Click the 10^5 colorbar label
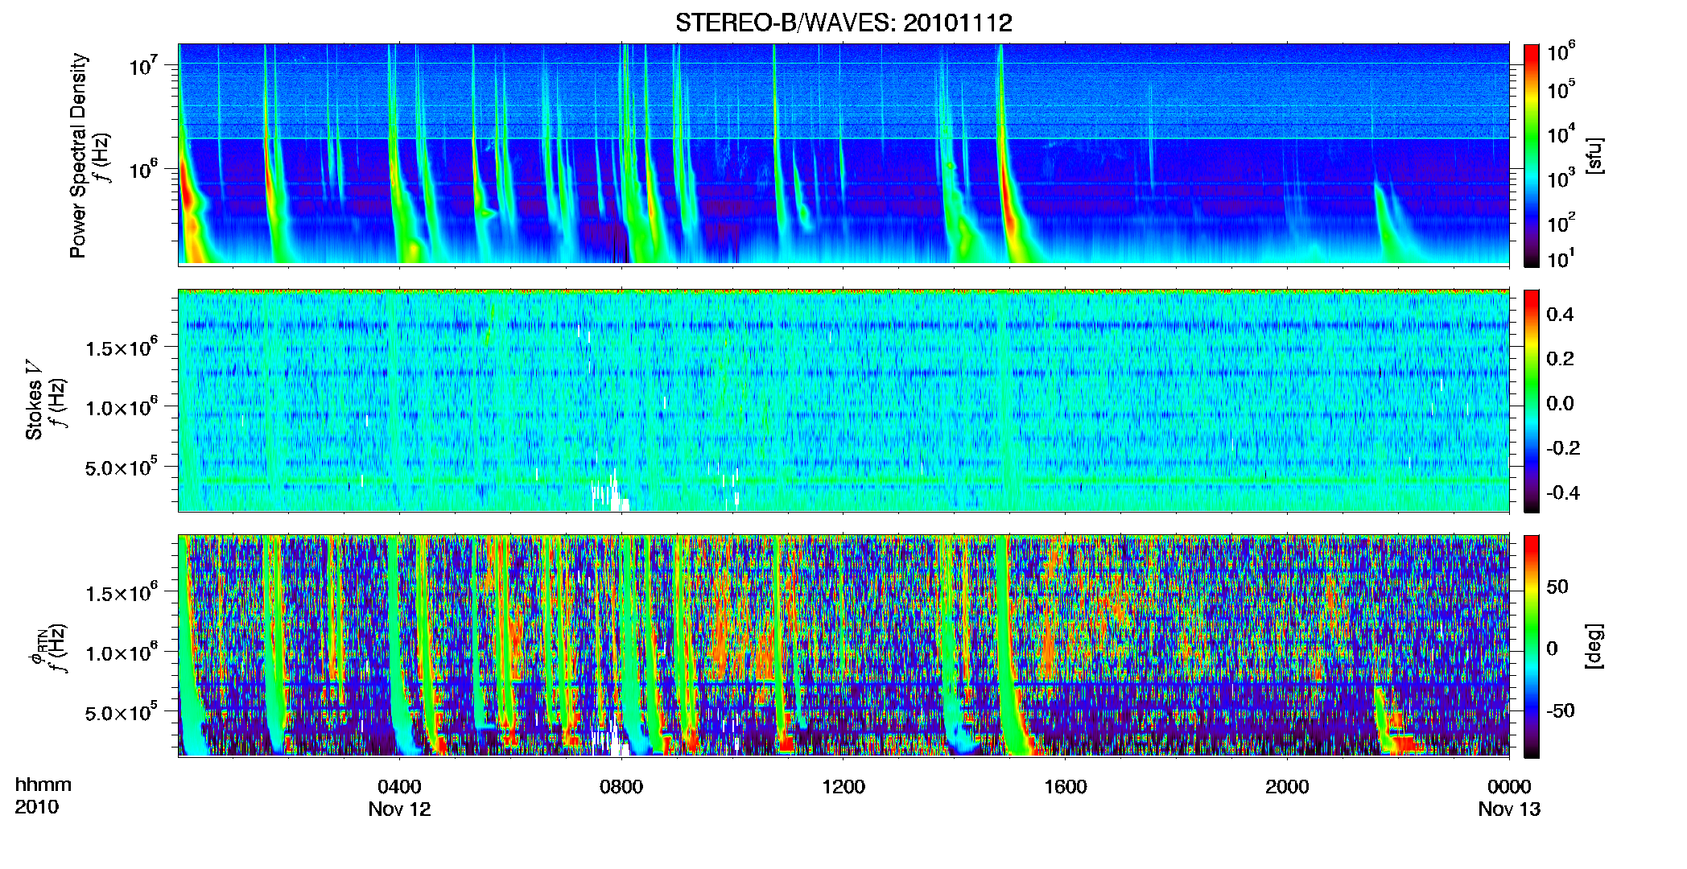Viewport: 1687px width, 869px height. pyautogui.click(x=1561, y=89)
